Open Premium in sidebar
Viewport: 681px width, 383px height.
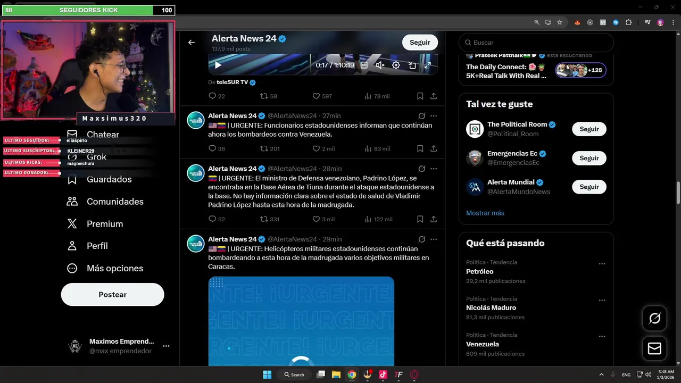[95, 224]
